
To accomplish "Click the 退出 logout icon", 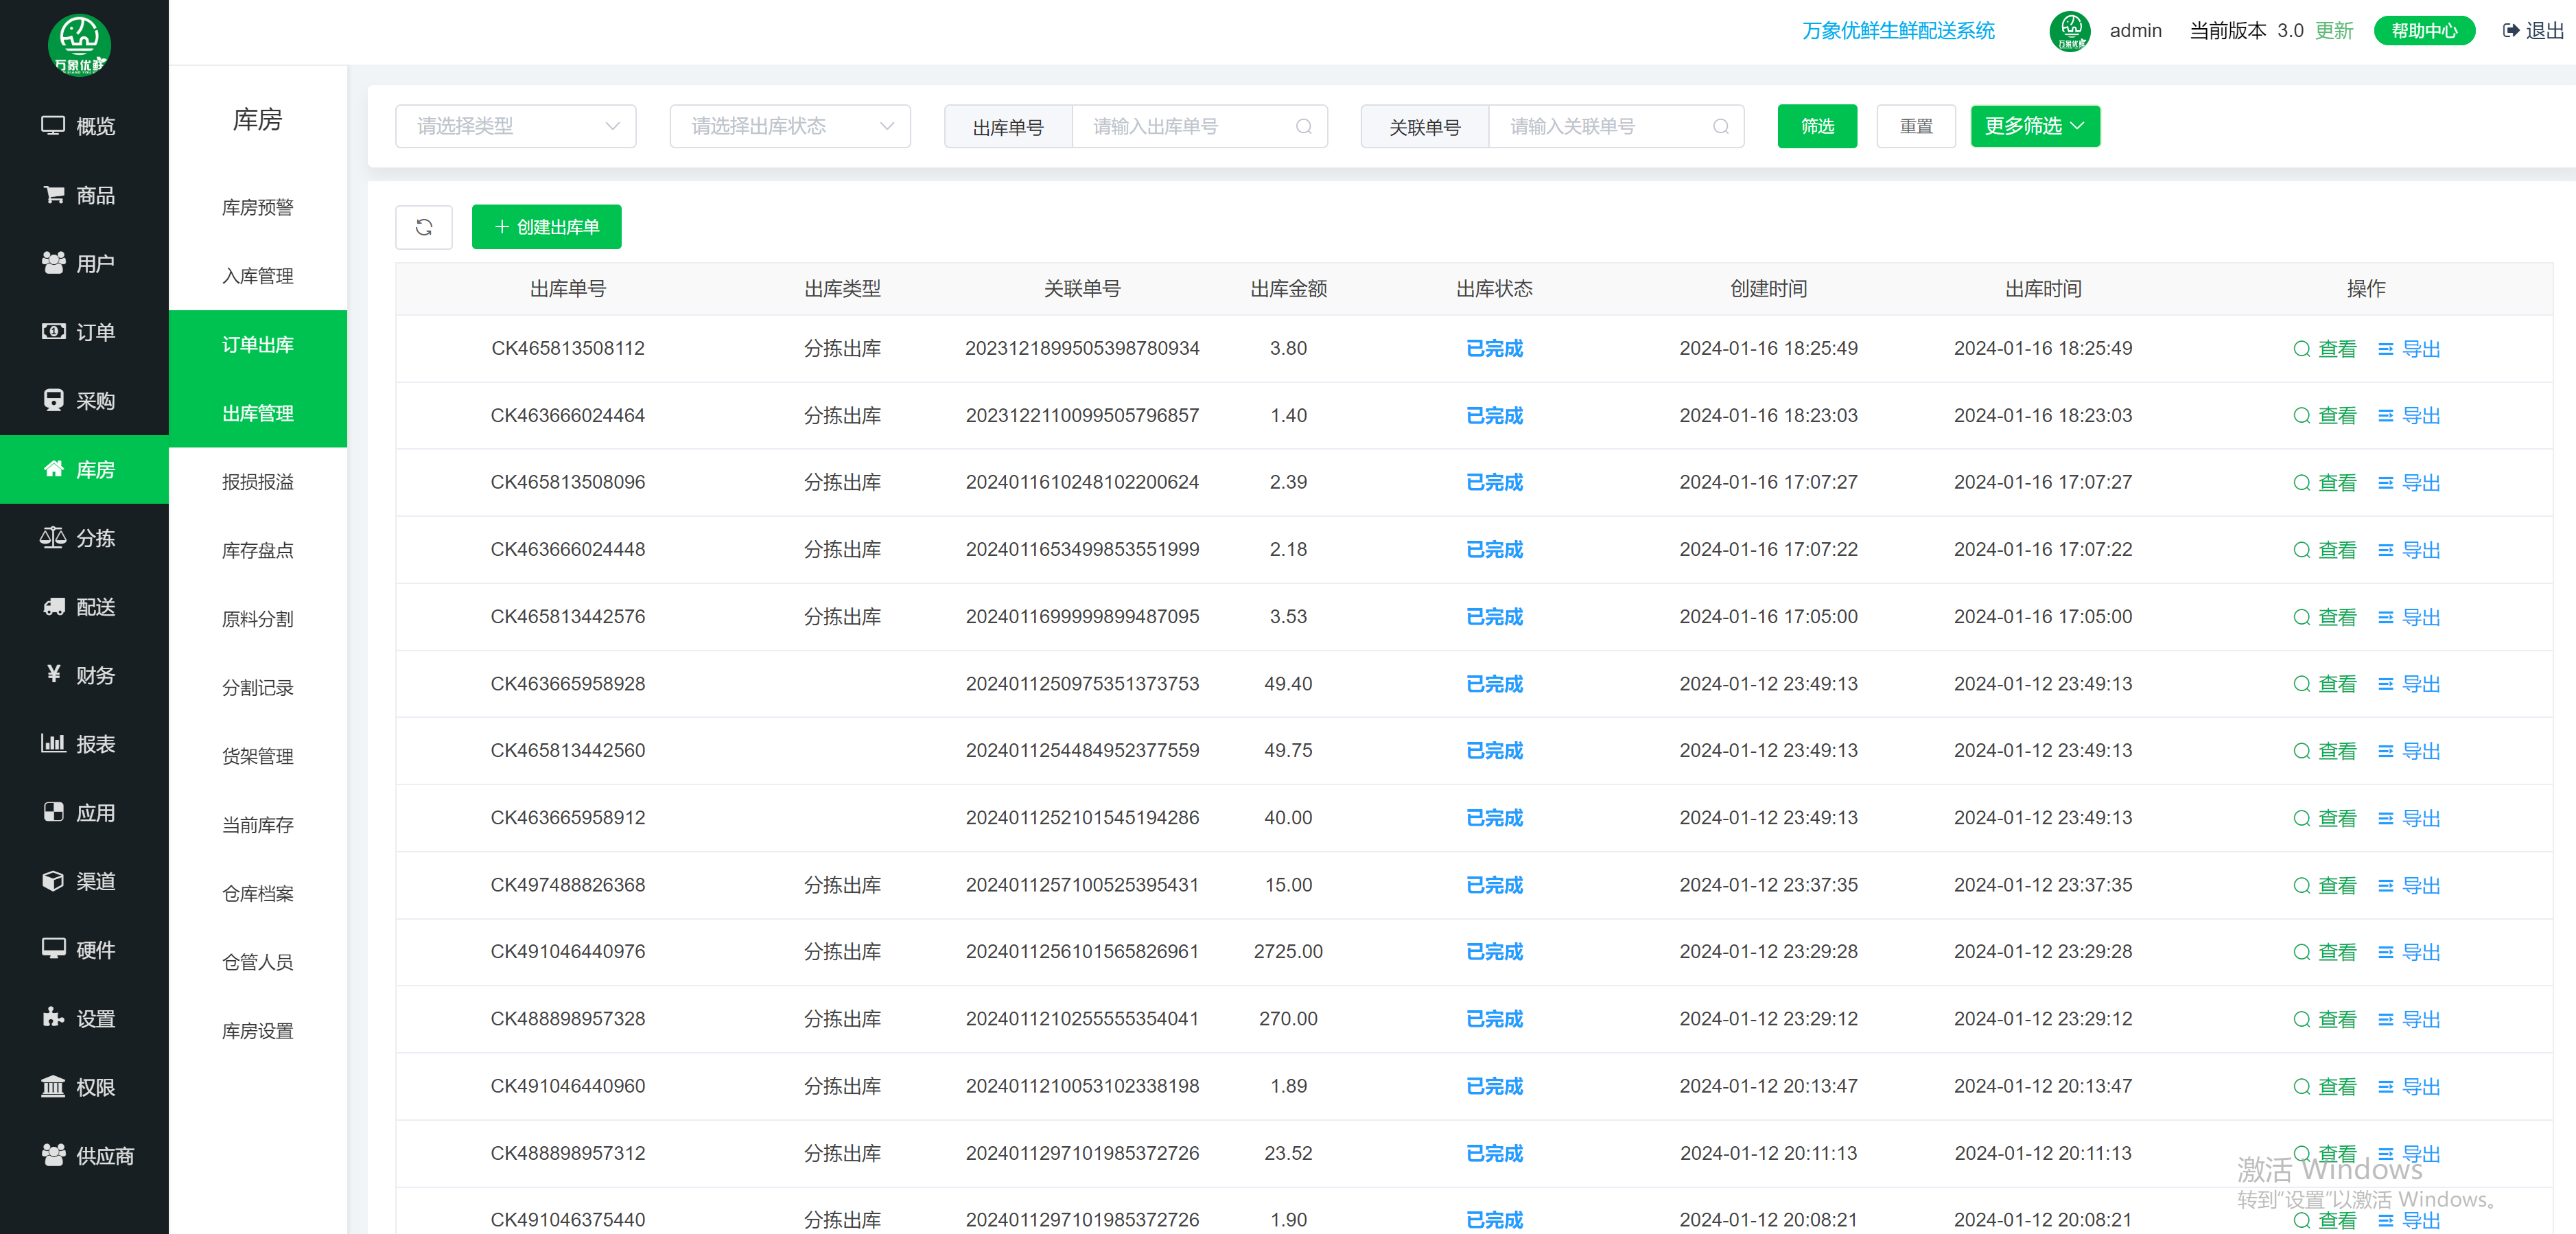I will pos(2510,31).
